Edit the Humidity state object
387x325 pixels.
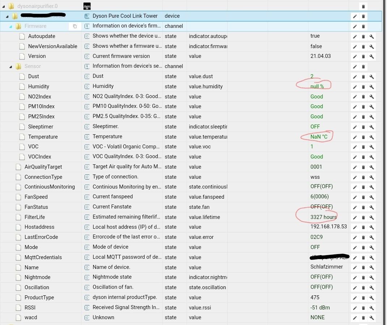tap(355, 87)
